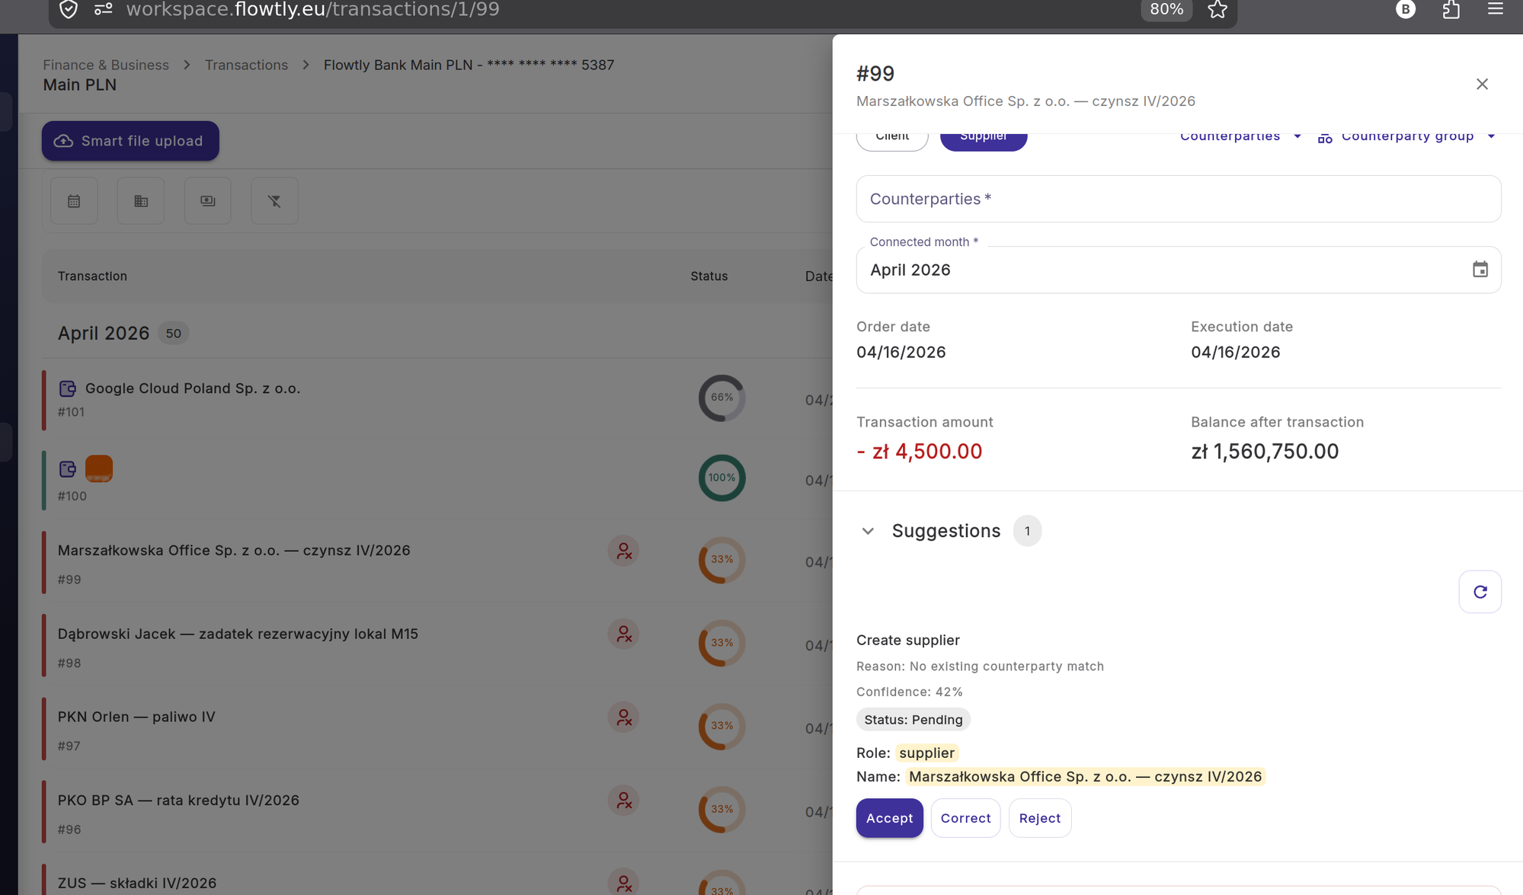Click the 33% progress ring on Marszałkowska row
This screenshot has height=895, width=1523.
[x=722, y=560]
